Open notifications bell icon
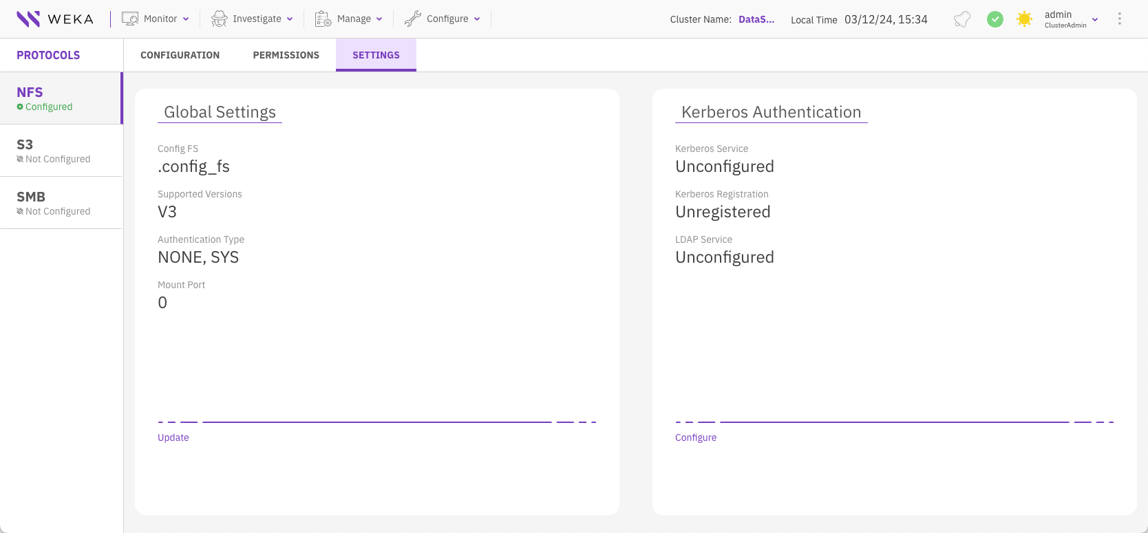 pyautogui.click(x=962, y=19)
